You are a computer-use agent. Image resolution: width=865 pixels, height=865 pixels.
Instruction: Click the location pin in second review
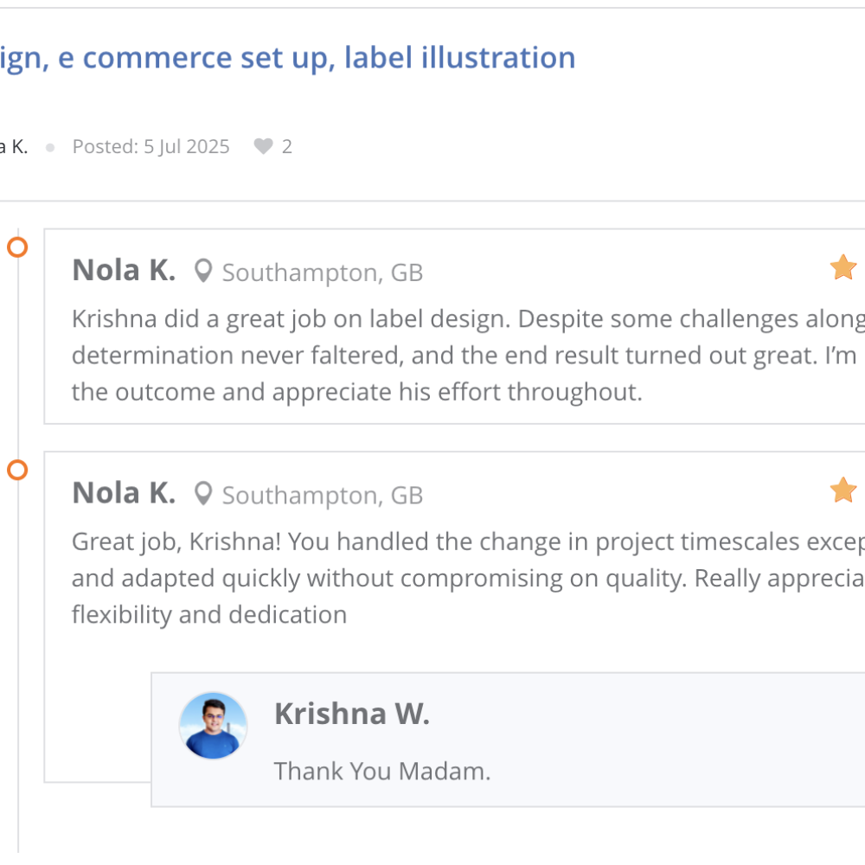pyautogui.click(x=203, y=495)
